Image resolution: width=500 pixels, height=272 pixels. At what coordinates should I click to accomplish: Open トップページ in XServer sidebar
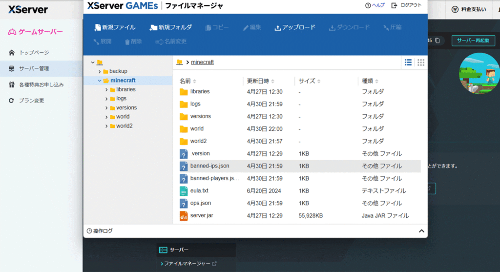(34, 53)
